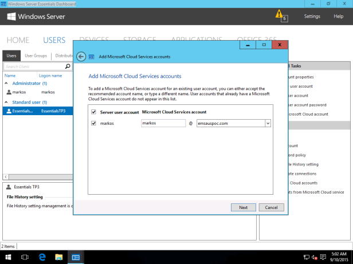Viewport: 353px width, 264px height.
Task: Select the markos administrator row
Action: 34,92
